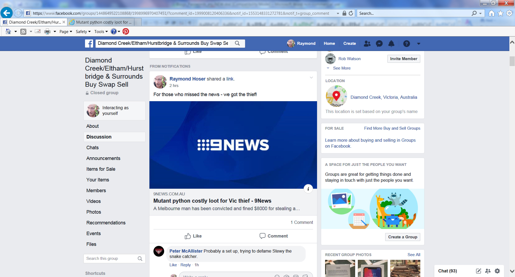Open the Page menu dropdown
Viewport: 515px width, 277px height.
tap(66, 32)
